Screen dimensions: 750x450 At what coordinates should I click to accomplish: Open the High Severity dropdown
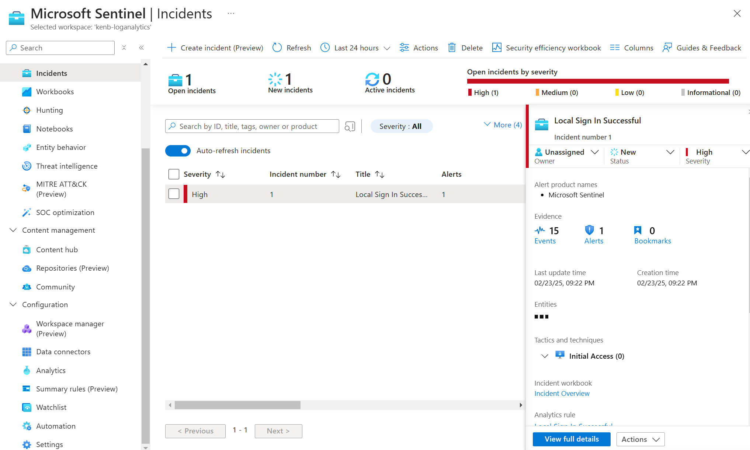717,156
